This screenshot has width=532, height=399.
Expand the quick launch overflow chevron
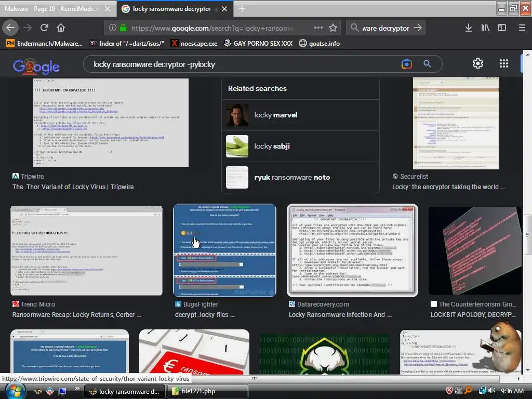[x=77, y=389]
